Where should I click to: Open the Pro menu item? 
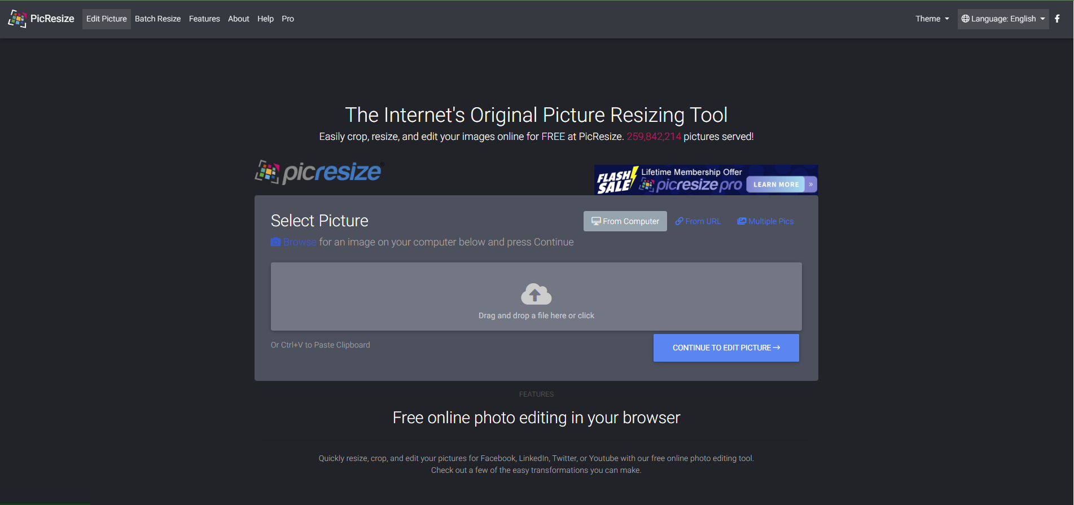[288, 19]
